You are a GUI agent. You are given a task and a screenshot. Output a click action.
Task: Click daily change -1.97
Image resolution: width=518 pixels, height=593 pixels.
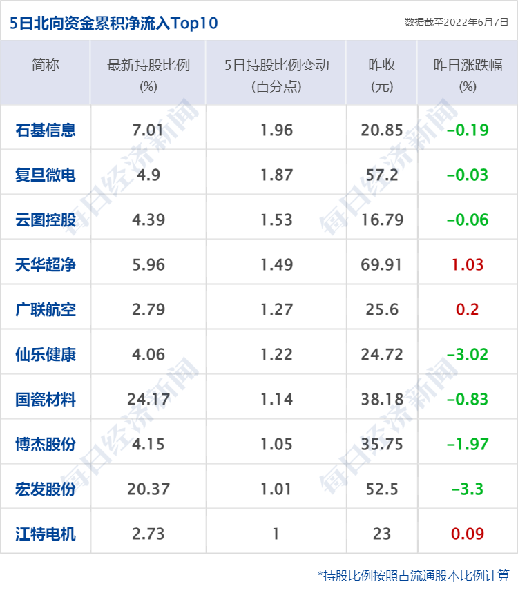[x=468, y=444]
